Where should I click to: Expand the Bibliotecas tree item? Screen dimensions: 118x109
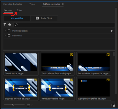(x=5, y=35)
